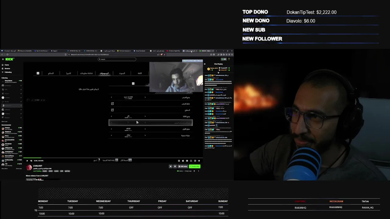Screen dimensions: 390x219
Task: Open the LIVALOST channel avatar
Action: tap(29, 168)
